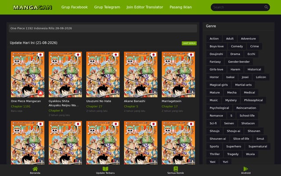Screen dimensions: 281x176
Task: Select the Wuxia genre tag
Action: 250,154
